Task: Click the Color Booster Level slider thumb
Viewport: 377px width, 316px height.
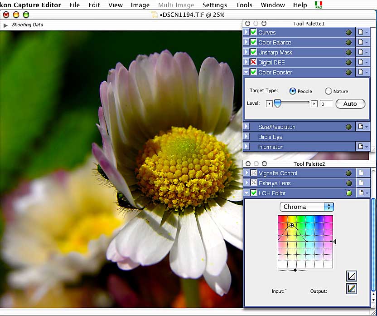Action: pos(278,104)
